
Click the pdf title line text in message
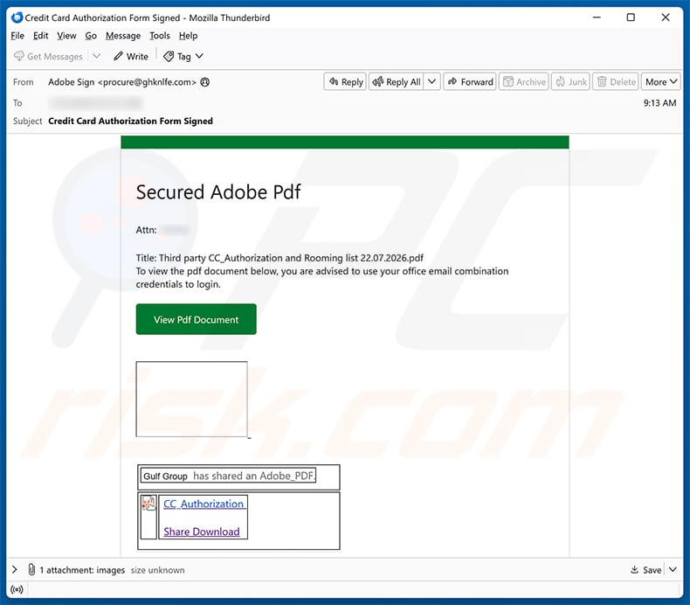click(279, 258)
